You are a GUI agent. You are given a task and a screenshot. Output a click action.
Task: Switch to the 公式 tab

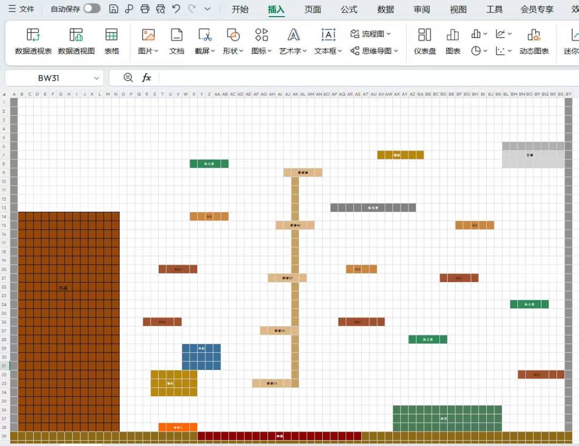(349, 9)
